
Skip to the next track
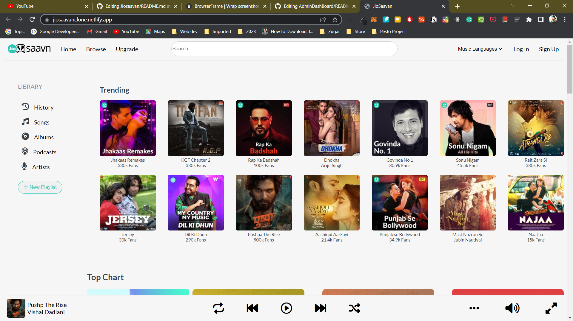320,308
